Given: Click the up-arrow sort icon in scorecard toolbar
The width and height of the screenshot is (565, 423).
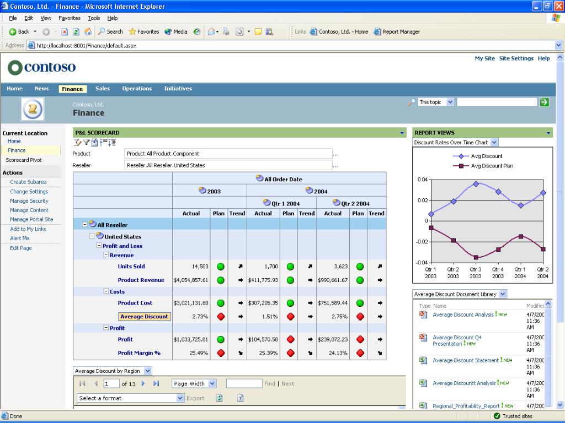Looking at the screenshot, I should click(x=103, y=143).
